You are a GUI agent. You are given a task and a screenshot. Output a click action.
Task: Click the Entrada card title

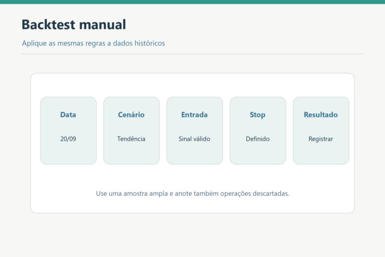tap(194, 115)
